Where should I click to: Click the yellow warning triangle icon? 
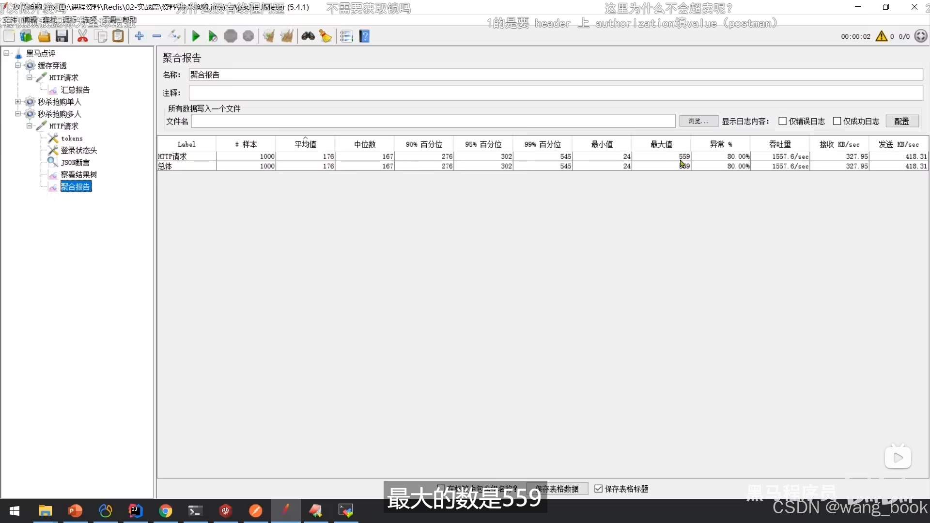click(x=882, y=36)
